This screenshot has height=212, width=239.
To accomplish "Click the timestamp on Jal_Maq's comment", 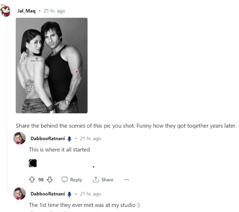I will (54, 11).
